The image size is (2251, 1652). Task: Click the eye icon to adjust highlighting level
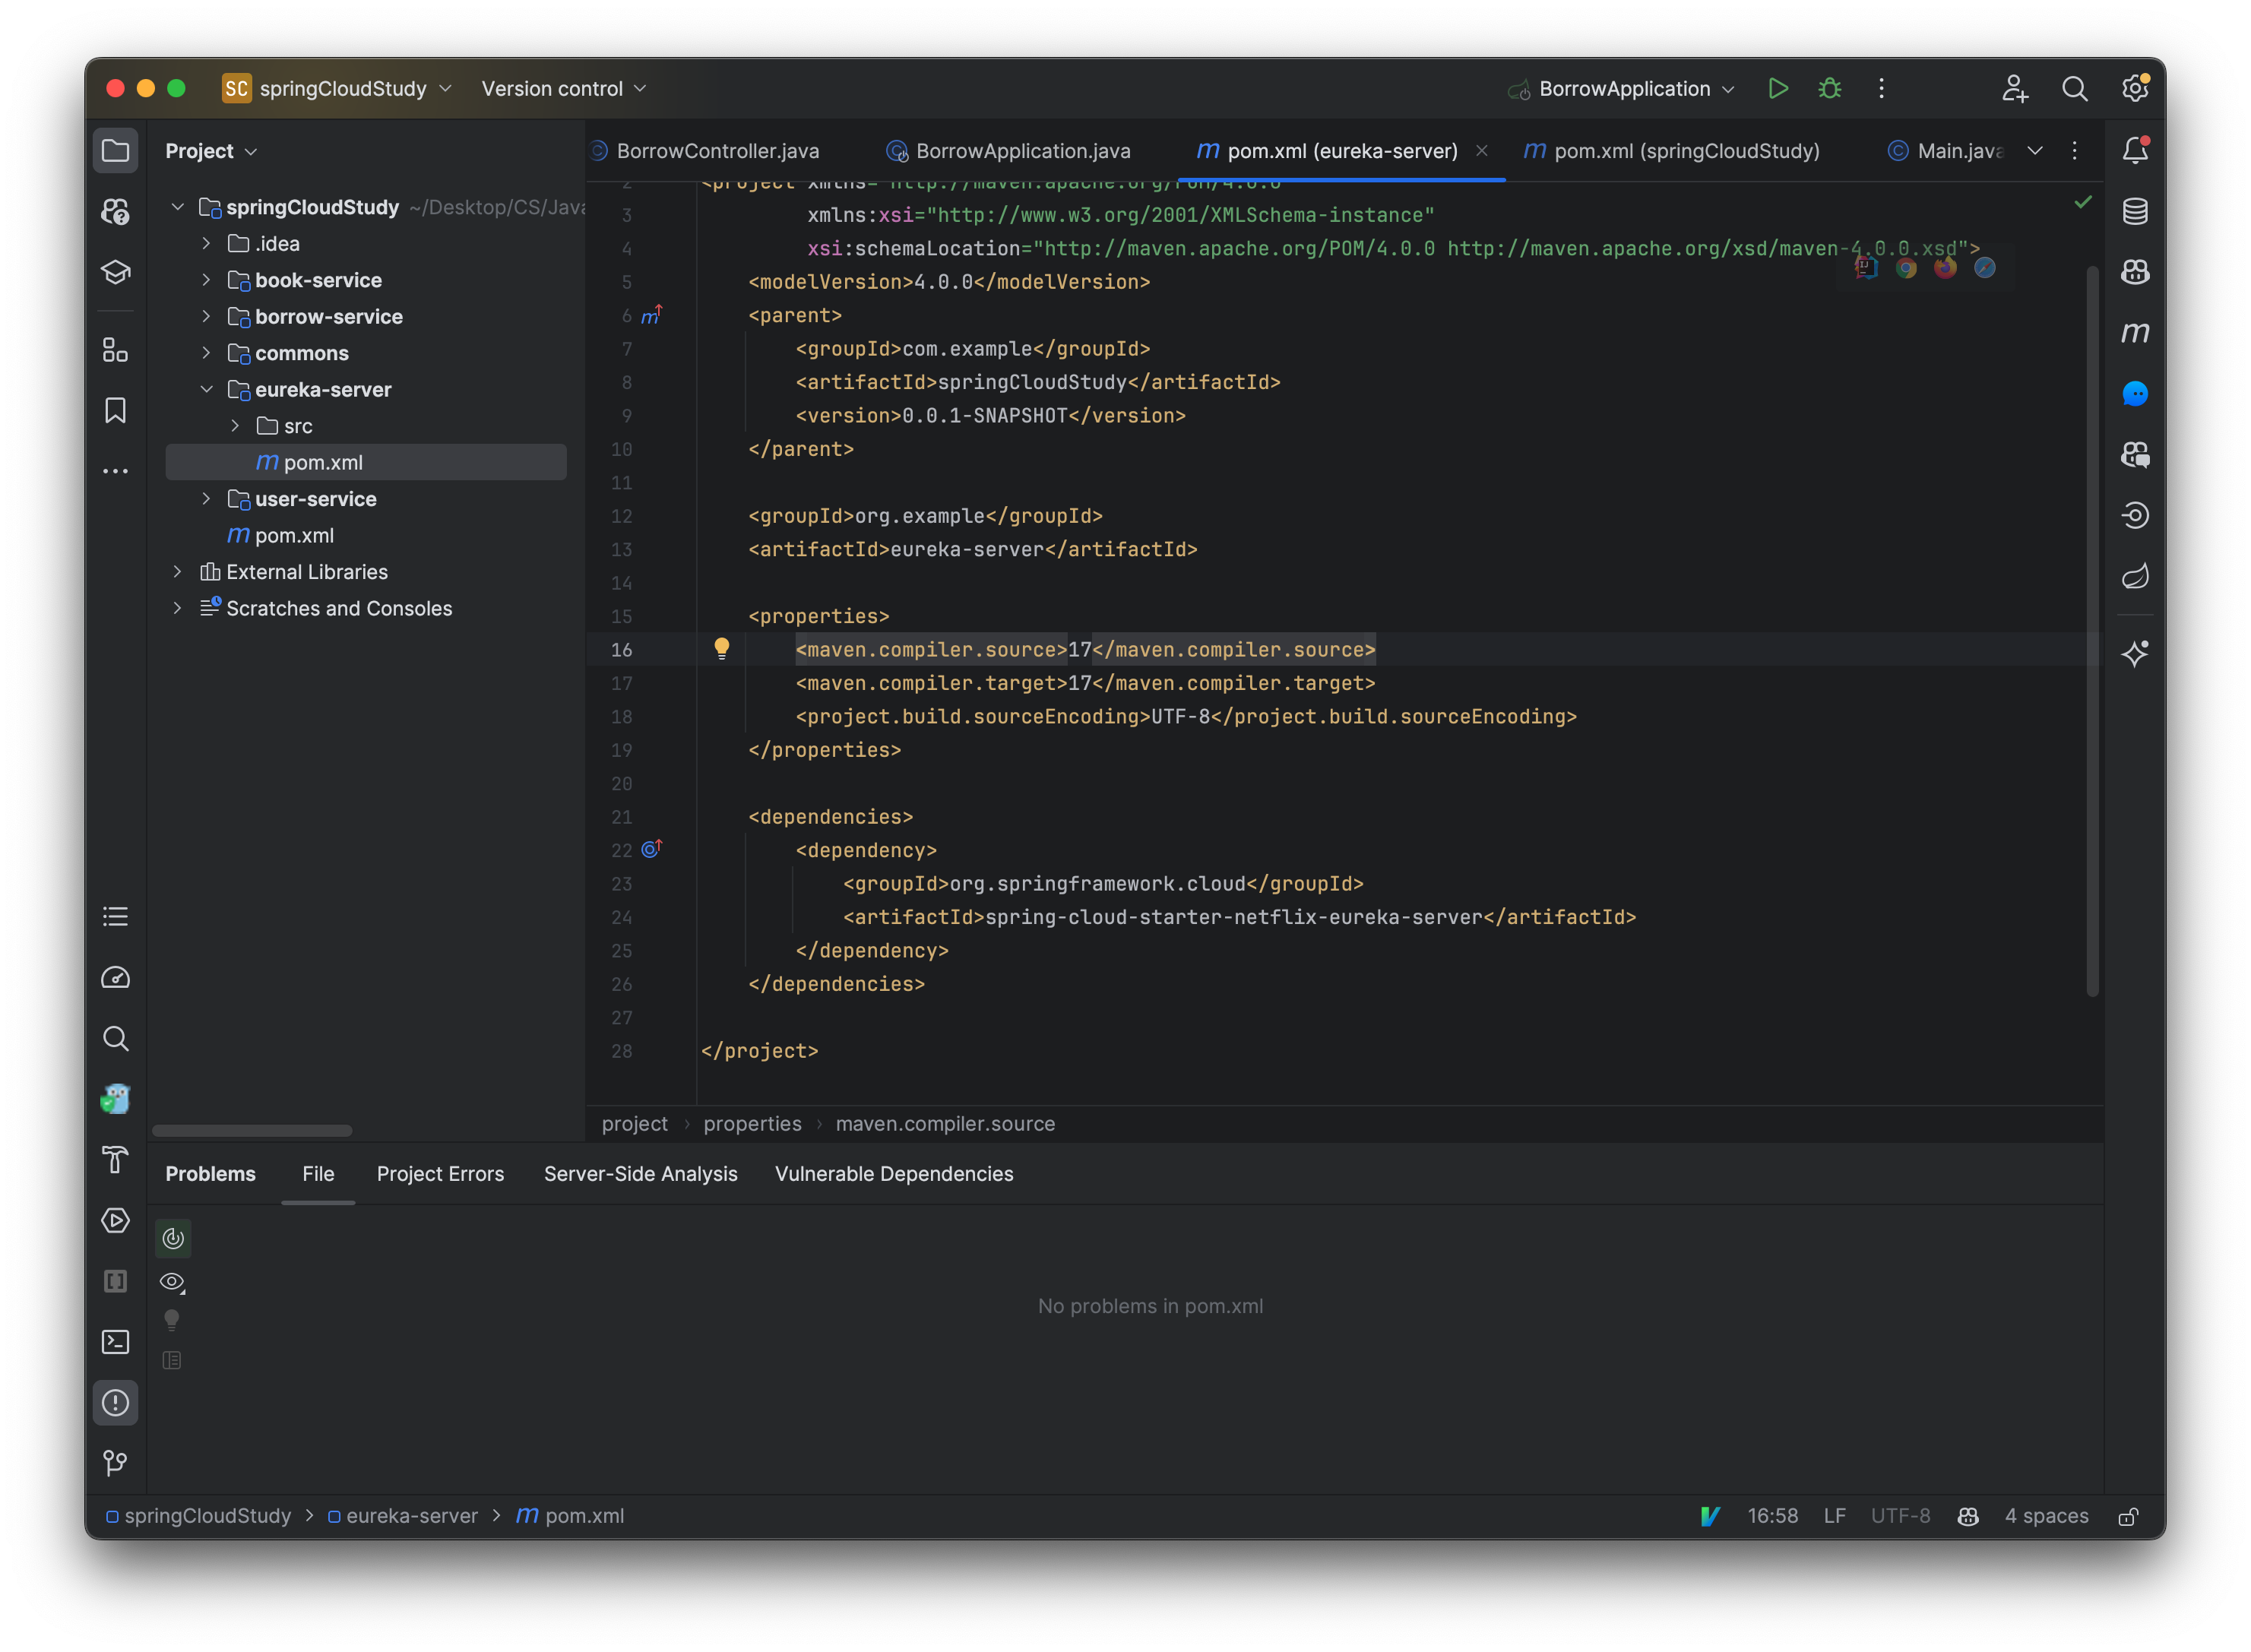172,1281
